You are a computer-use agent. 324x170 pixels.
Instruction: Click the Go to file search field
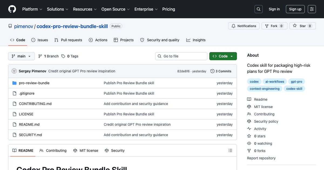pos(181,56)
